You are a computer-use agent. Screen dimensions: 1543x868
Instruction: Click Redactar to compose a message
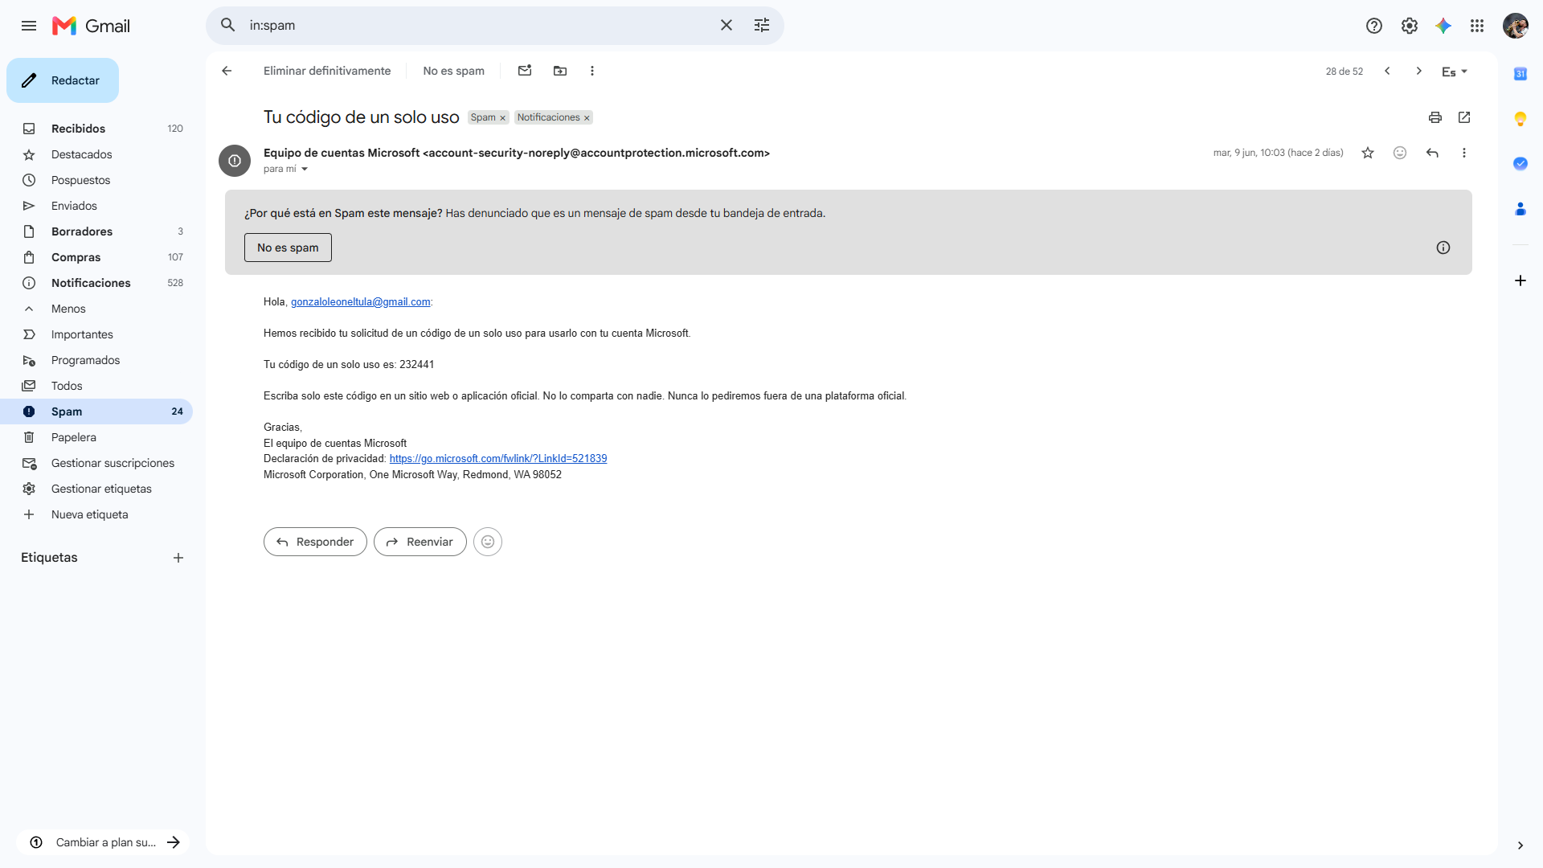pos(63,80)
